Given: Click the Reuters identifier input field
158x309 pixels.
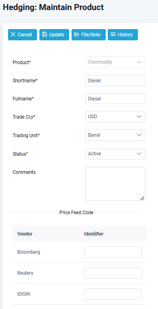Looking at the screenshot, I should pyautogui.click(x=113, y=273).
